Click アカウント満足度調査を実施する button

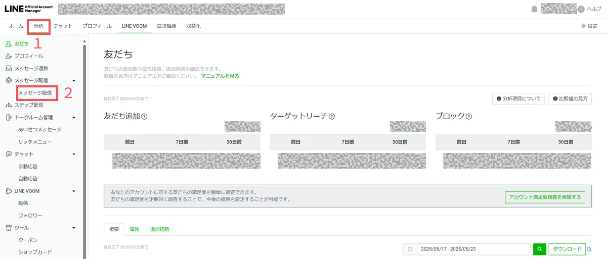(x=545, y=197)
